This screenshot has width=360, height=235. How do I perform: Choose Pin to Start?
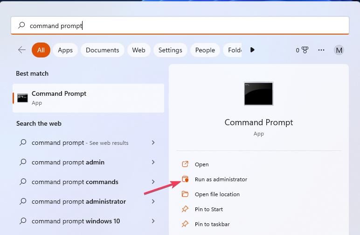click(209, 209)
